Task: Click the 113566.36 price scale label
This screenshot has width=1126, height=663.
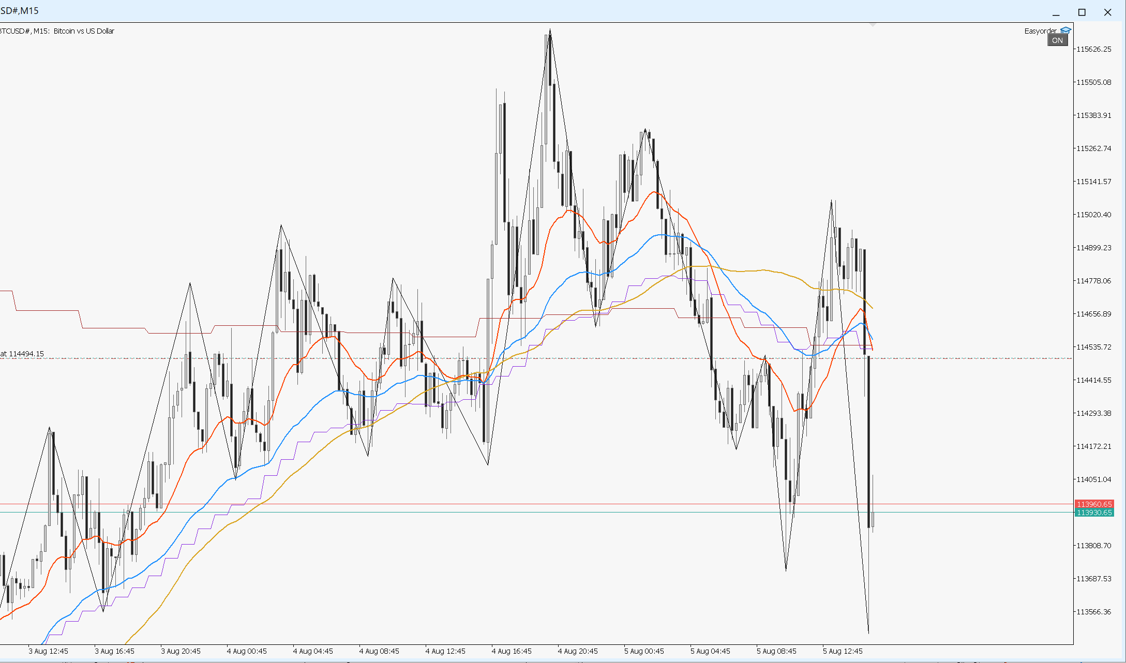Action: (1094, 612)
